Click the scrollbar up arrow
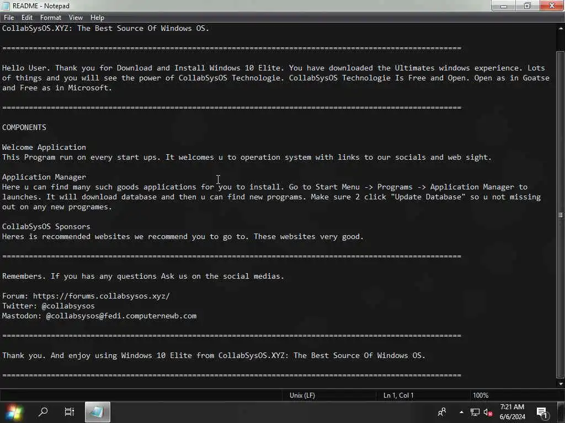565x423 pixels. 561,29
